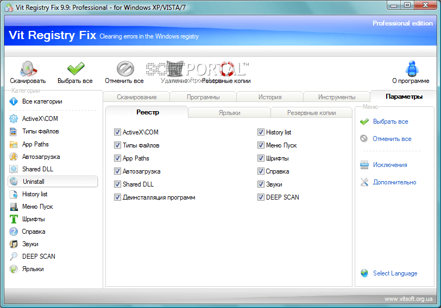Select the Uninstall category text
441x308 pixels.
click(34, 182)
